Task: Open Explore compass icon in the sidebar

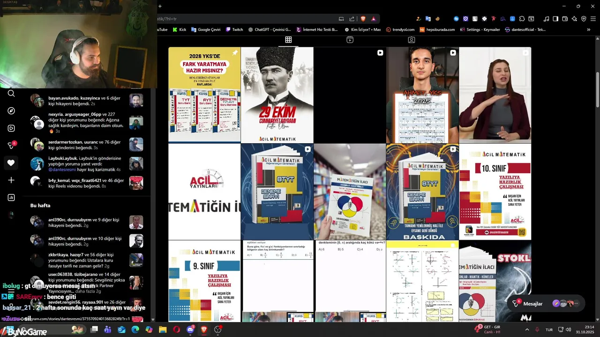Action: click(11, 111)
